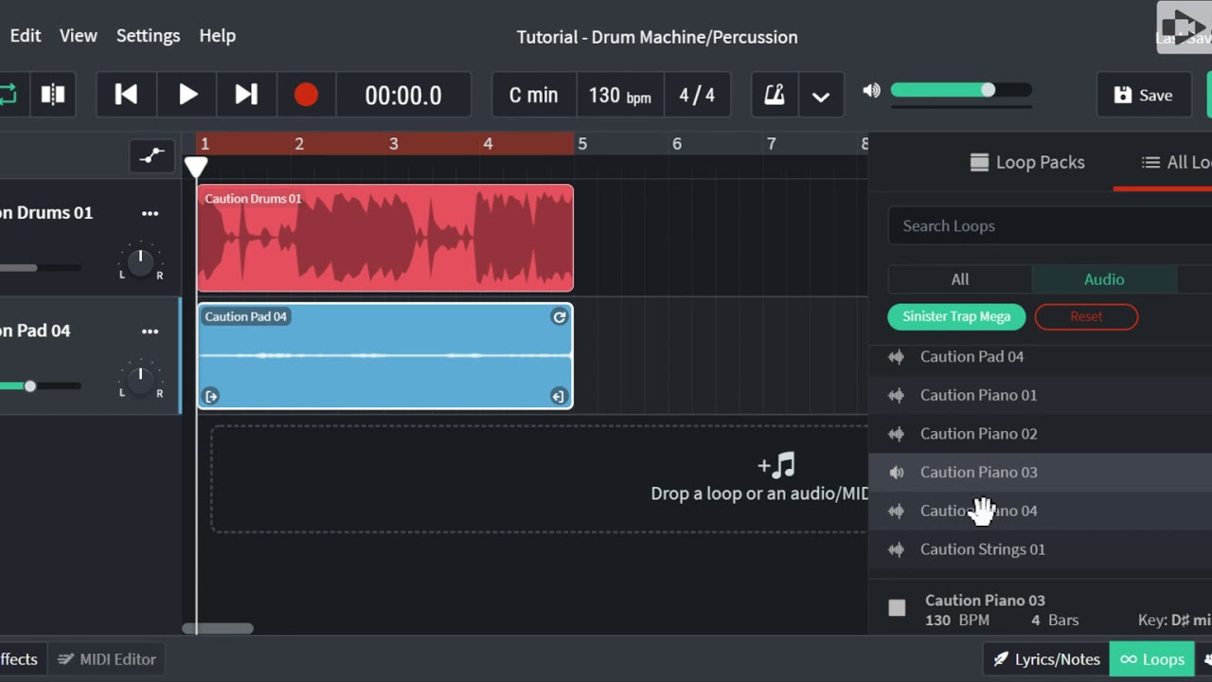Screen dimensions: 1212x682
Task: Click bar 5 on the timeline ruler
Action: pos(582,144)
